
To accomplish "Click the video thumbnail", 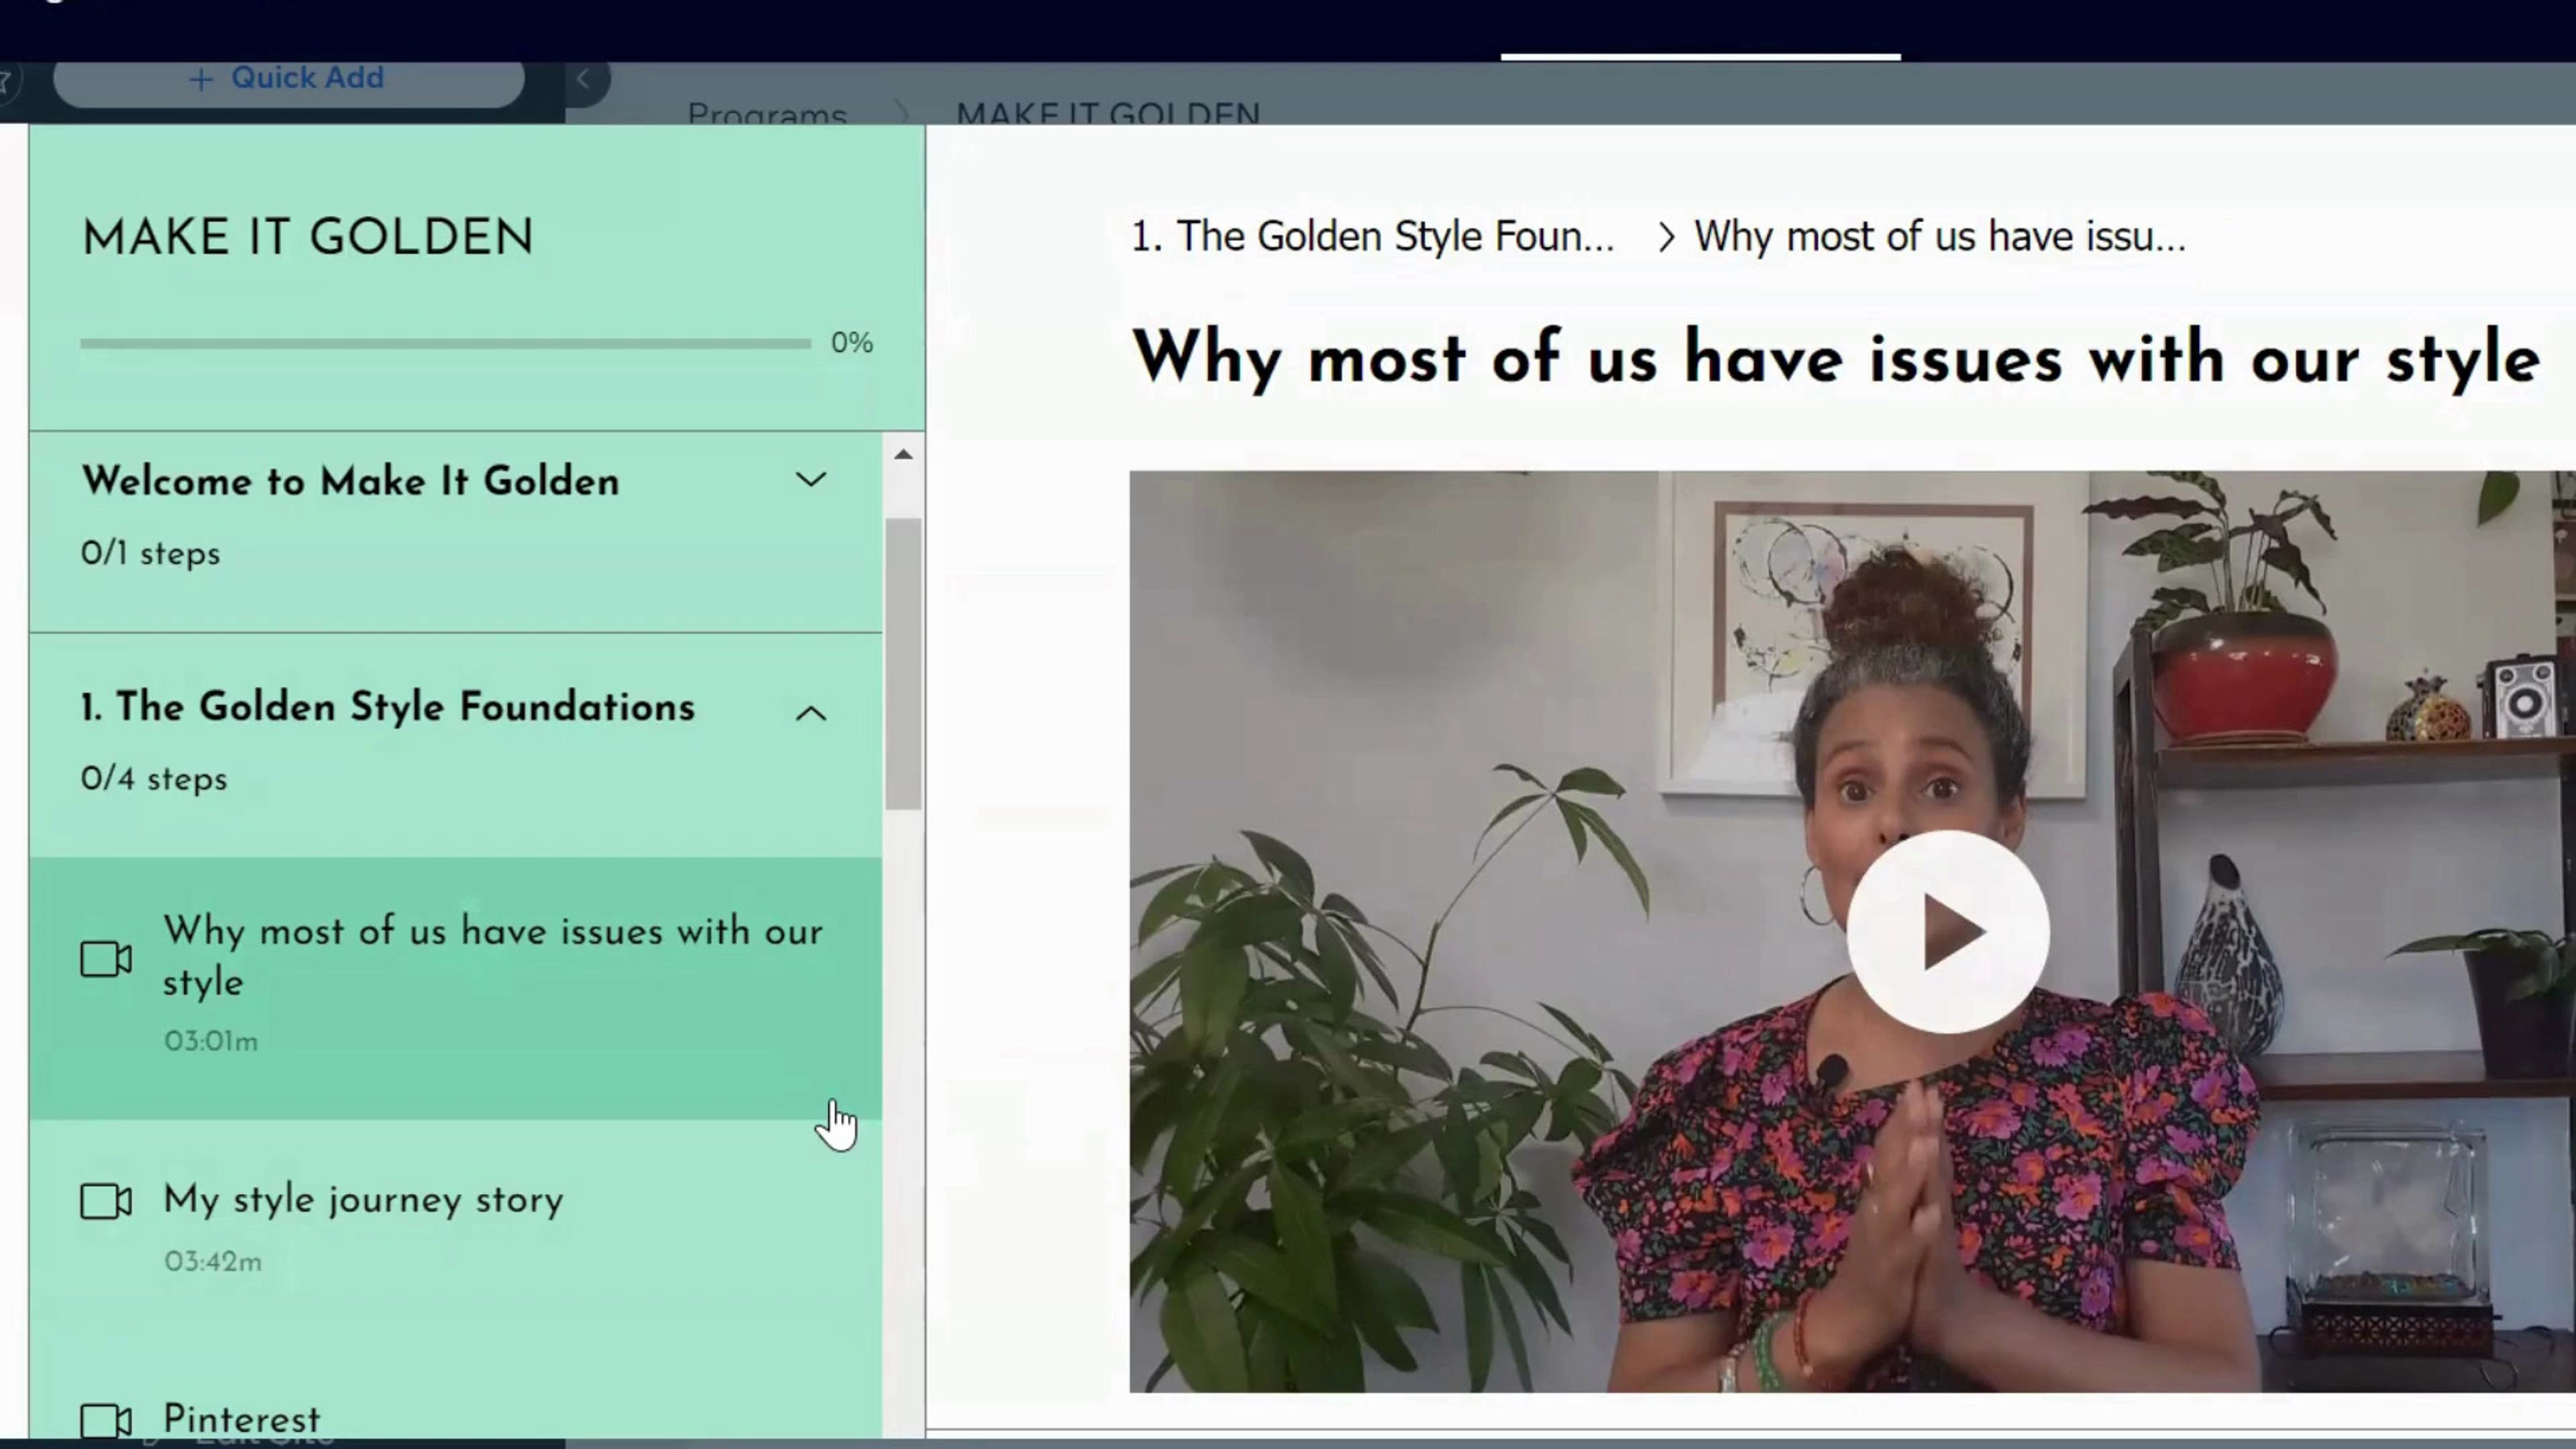I will pos(1853,932).
